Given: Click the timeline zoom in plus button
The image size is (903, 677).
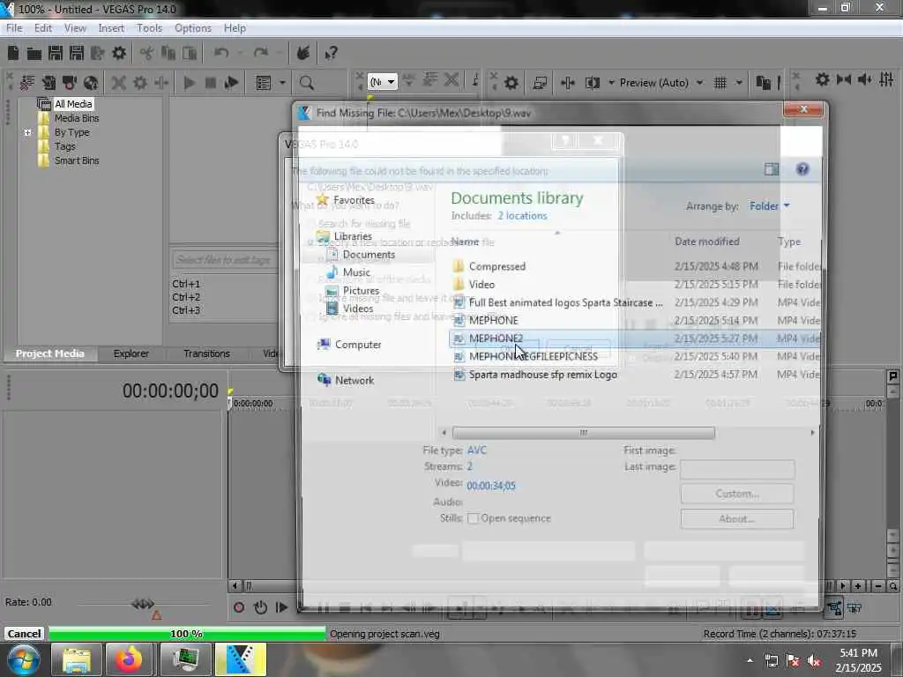Looking at the screenshot, I should coord(857,586).
